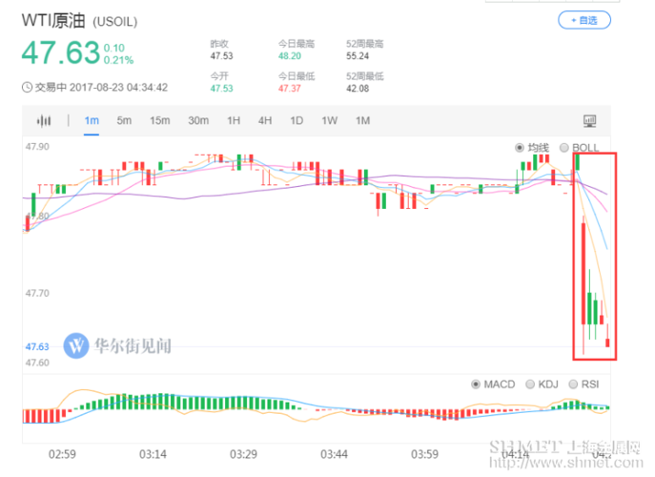This screenshot has width=655, height=477.
Task: Switch indicator to RSI
Action: 573,384
